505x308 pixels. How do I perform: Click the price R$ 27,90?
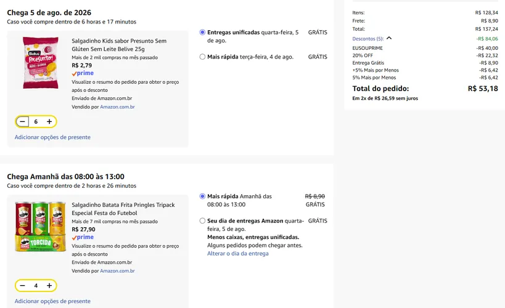click(x=83, y=230)
